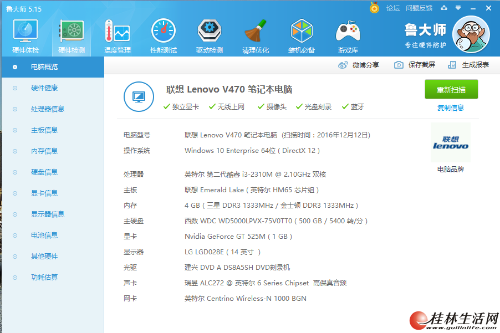The image size is (500, 333).
Task: Open 装机必备 (Essential Software) section
Action: [x=301, y=35]
